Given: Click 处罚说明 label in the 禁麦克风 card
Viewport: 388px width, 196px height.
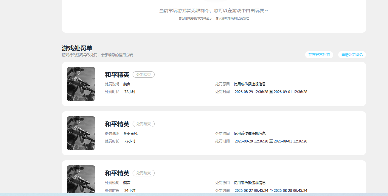Looking at the screenshot, I should [112, 134].
